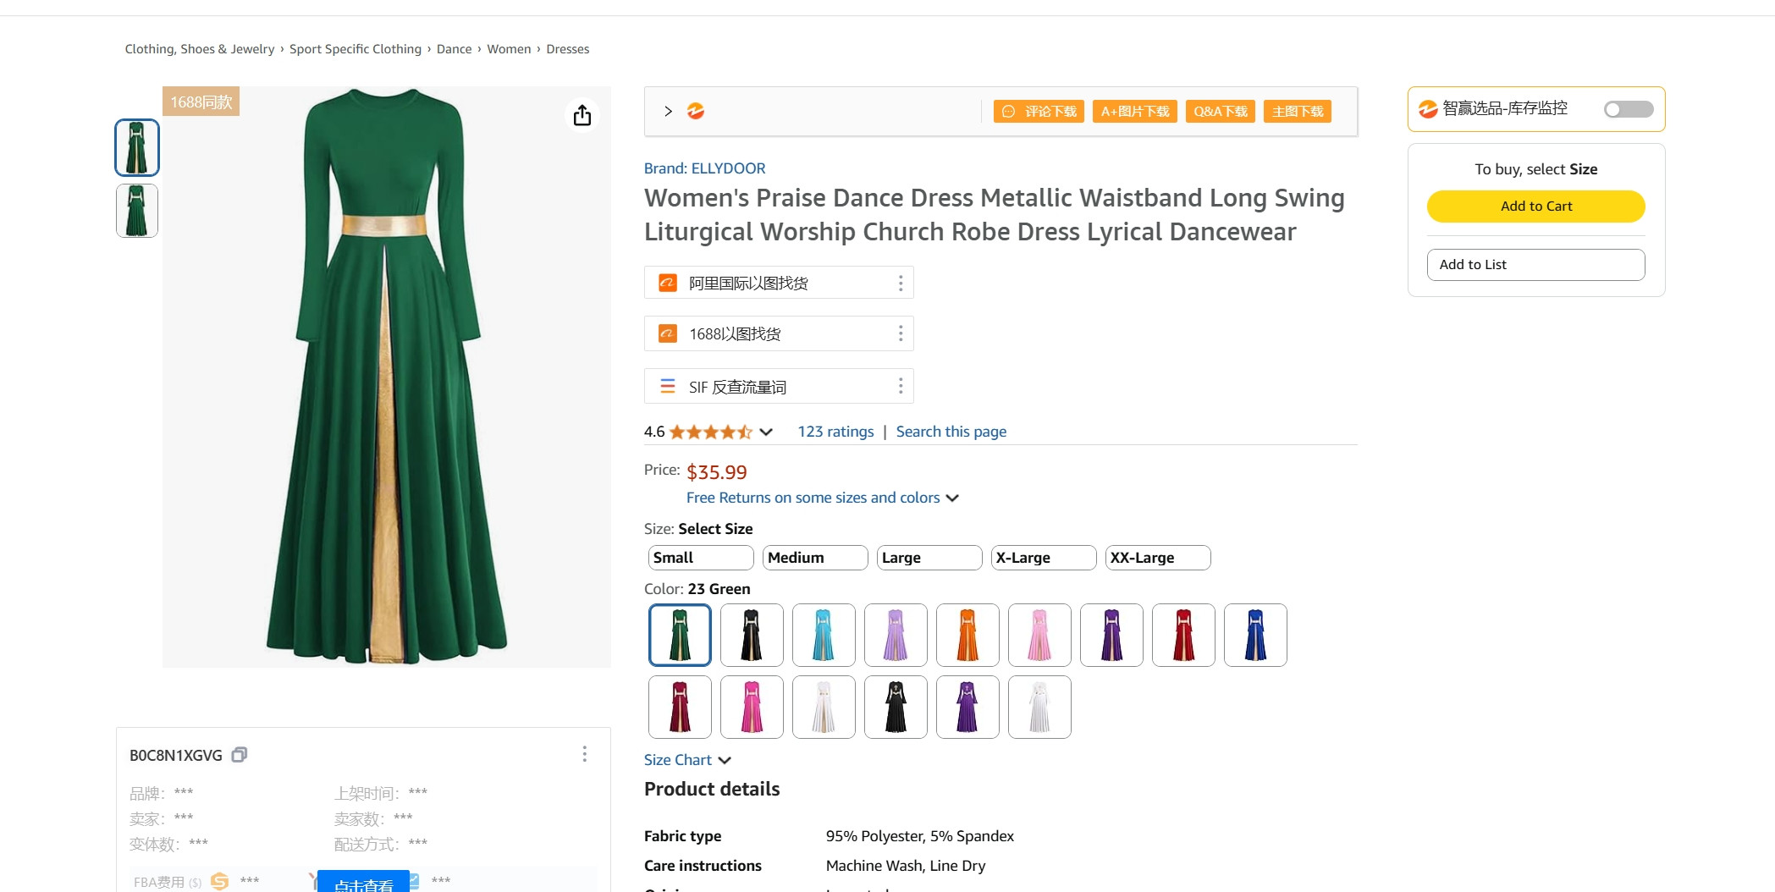The width and height of the screenshot is (1775, 892).
Task: Open the three-dot menu beside the ASIN
Action: coord(584,754)
